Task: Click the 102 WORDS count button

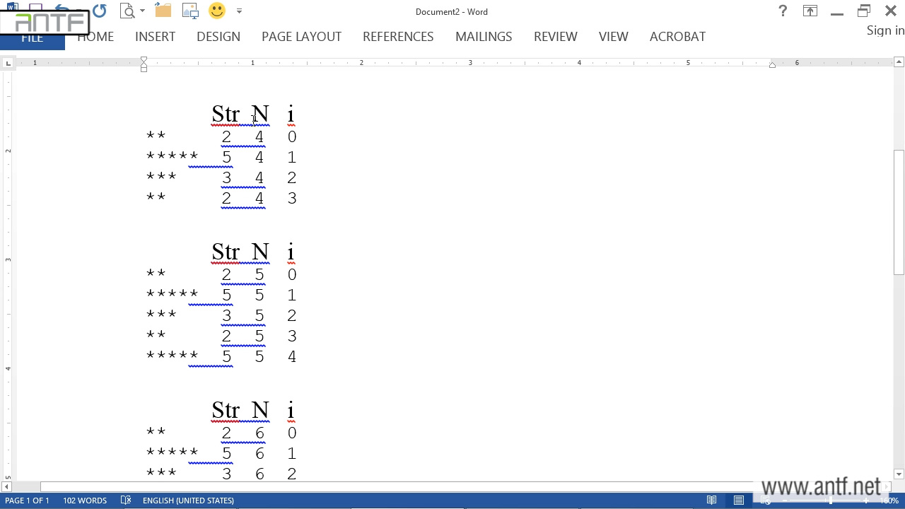Action: point(85,501)
